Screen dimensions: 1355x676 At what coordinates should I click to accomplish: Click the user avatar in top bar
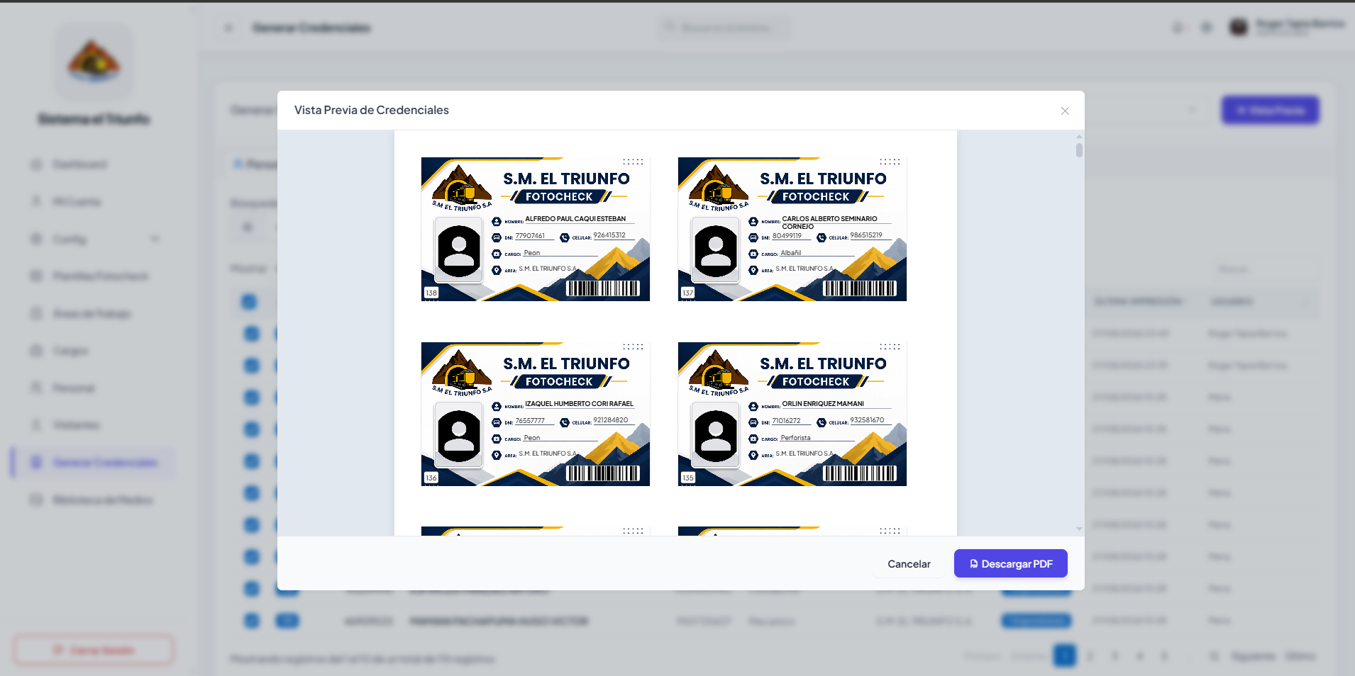coord(1239,27)
